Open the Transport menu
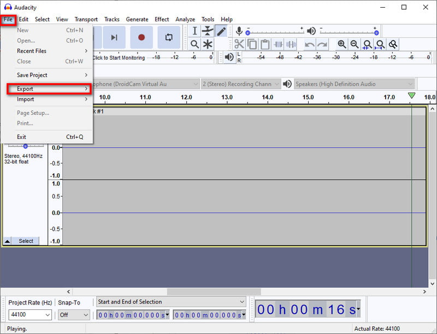This screenshot has width=437, height=334. click(86, 19)
